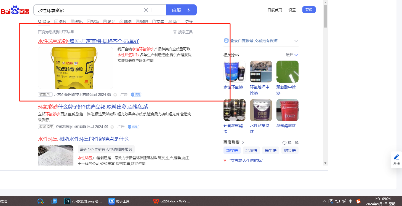Open 搜索工具 filter options
The image size is (402, 206).
183,32
